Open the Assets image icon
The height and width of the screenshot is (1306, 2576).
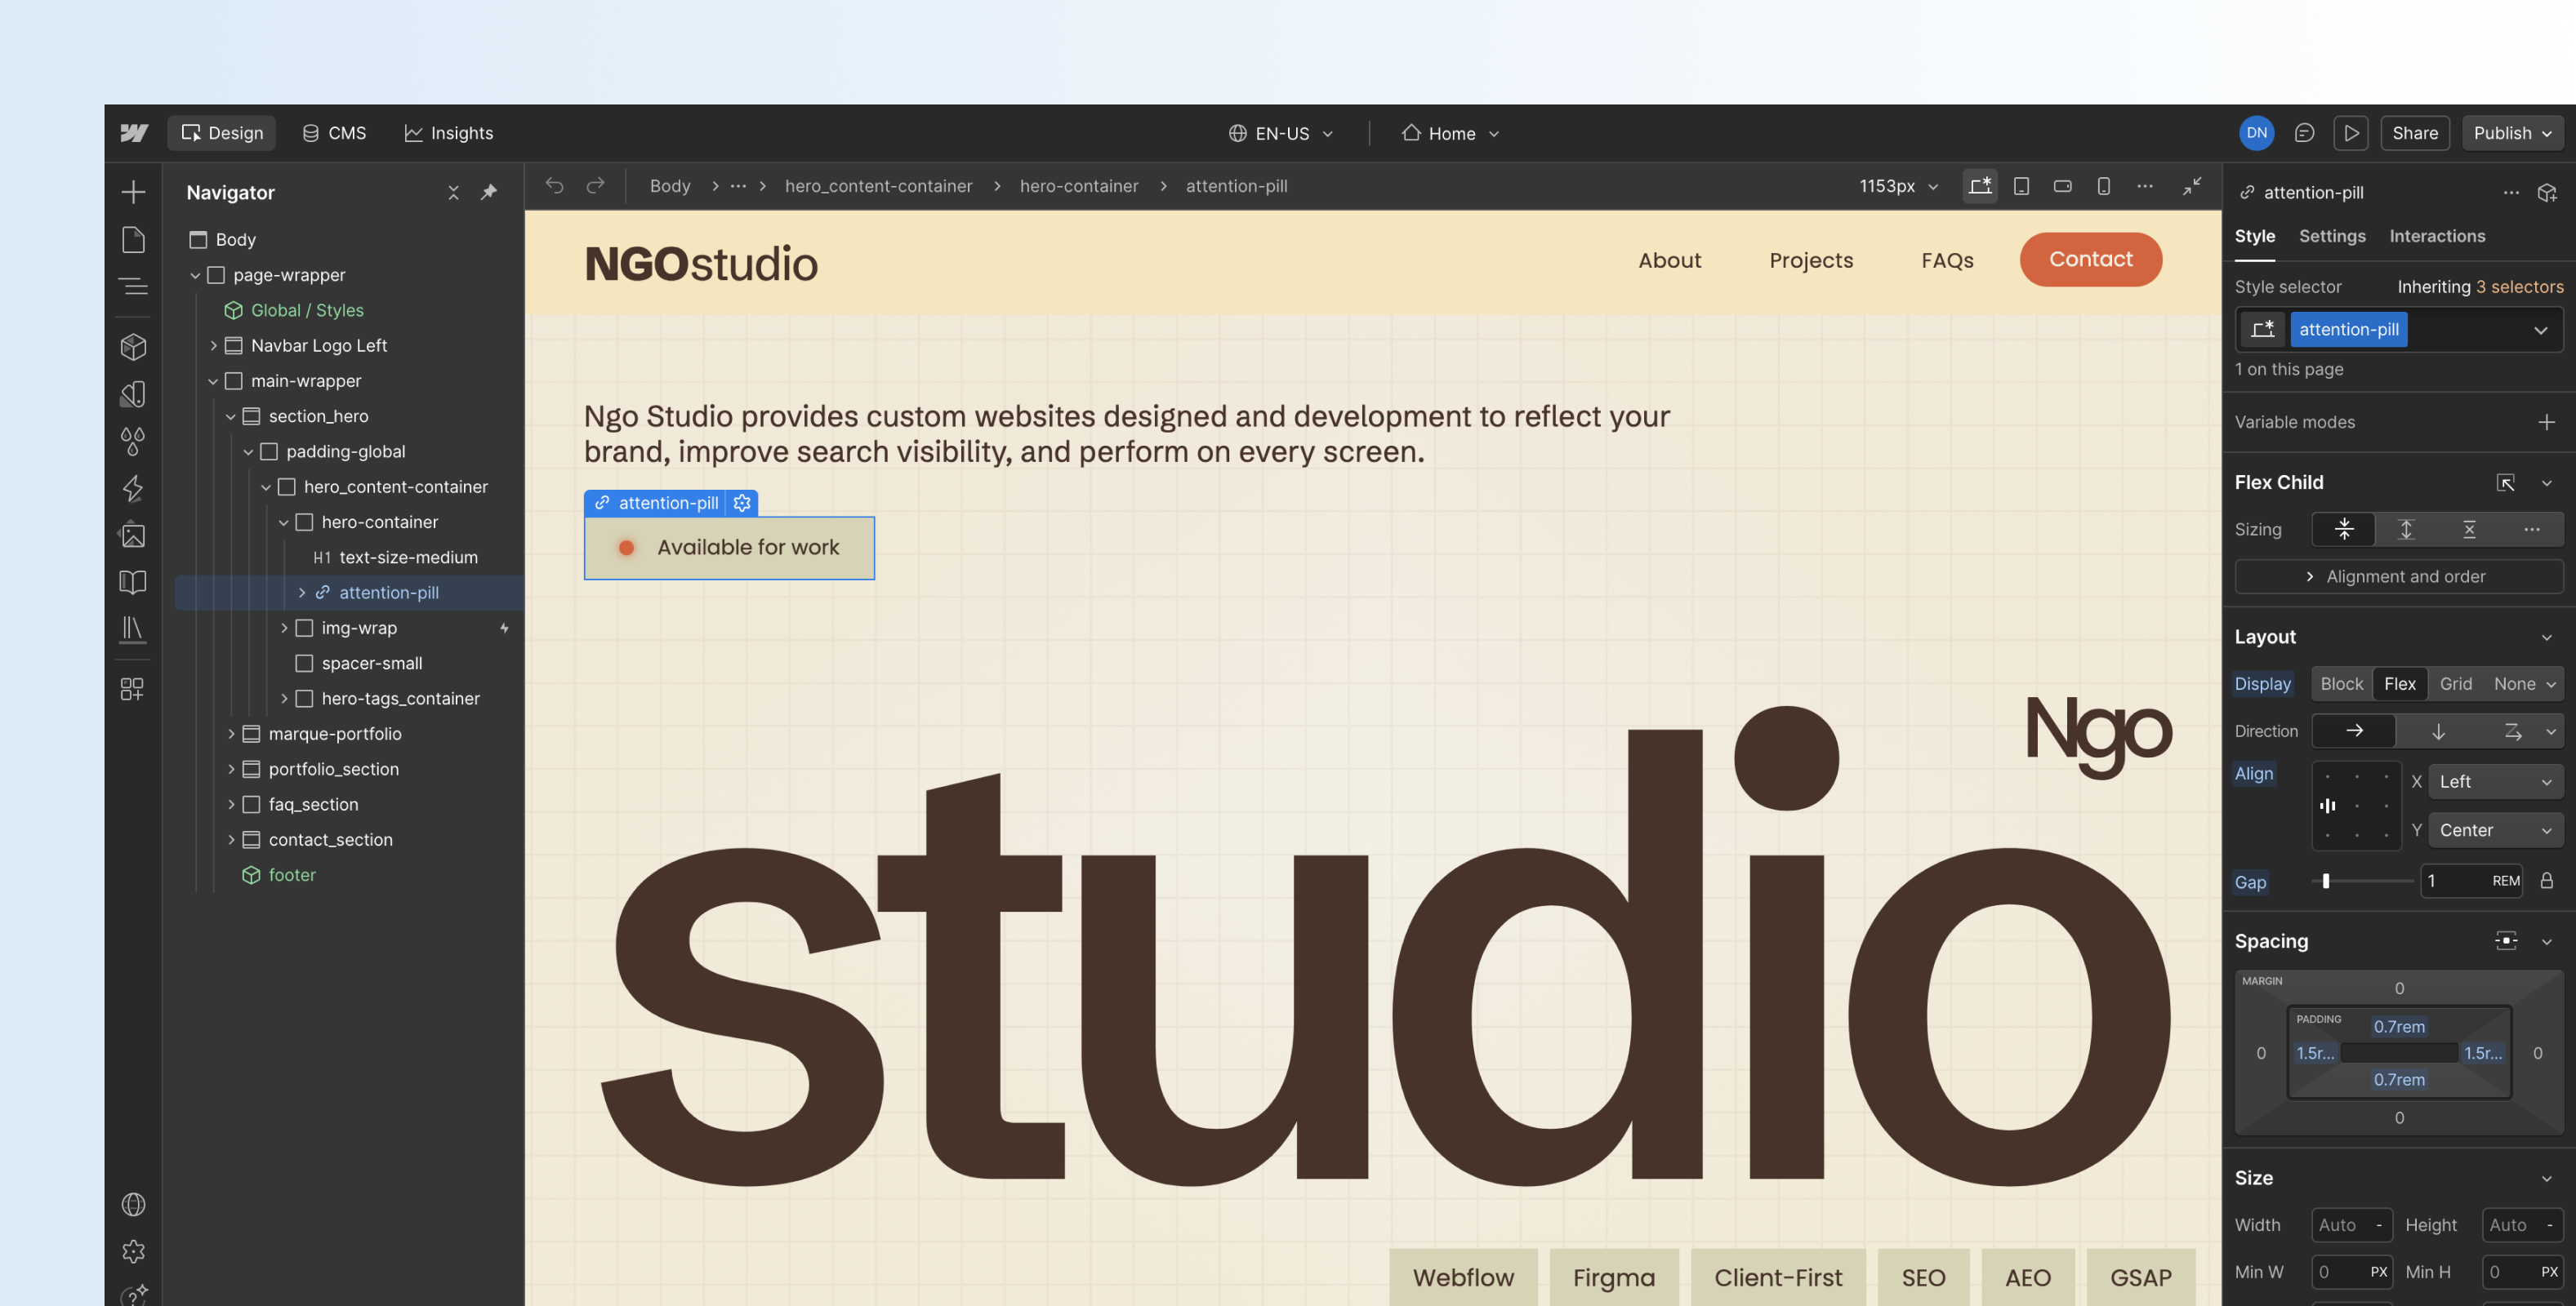click(133, 535)
